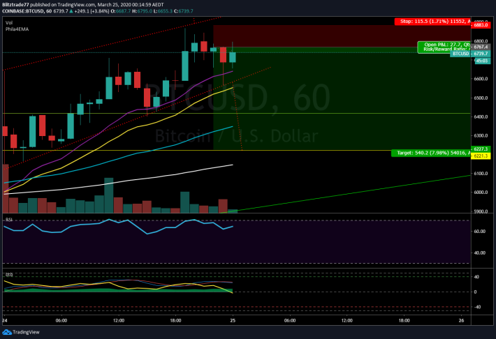The height and width of the screenshot is (339, 496).
Task: Click the L:6655.3 low value
Action: tap(163, 11)
